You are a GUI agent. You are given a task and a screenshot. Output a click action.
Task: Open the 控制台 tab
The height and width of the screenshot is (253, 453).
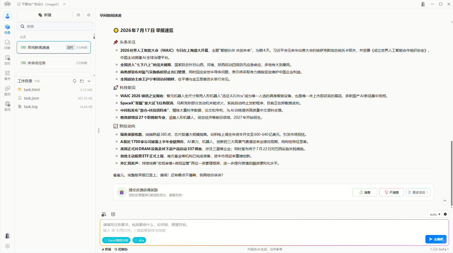tap(121, 249)
